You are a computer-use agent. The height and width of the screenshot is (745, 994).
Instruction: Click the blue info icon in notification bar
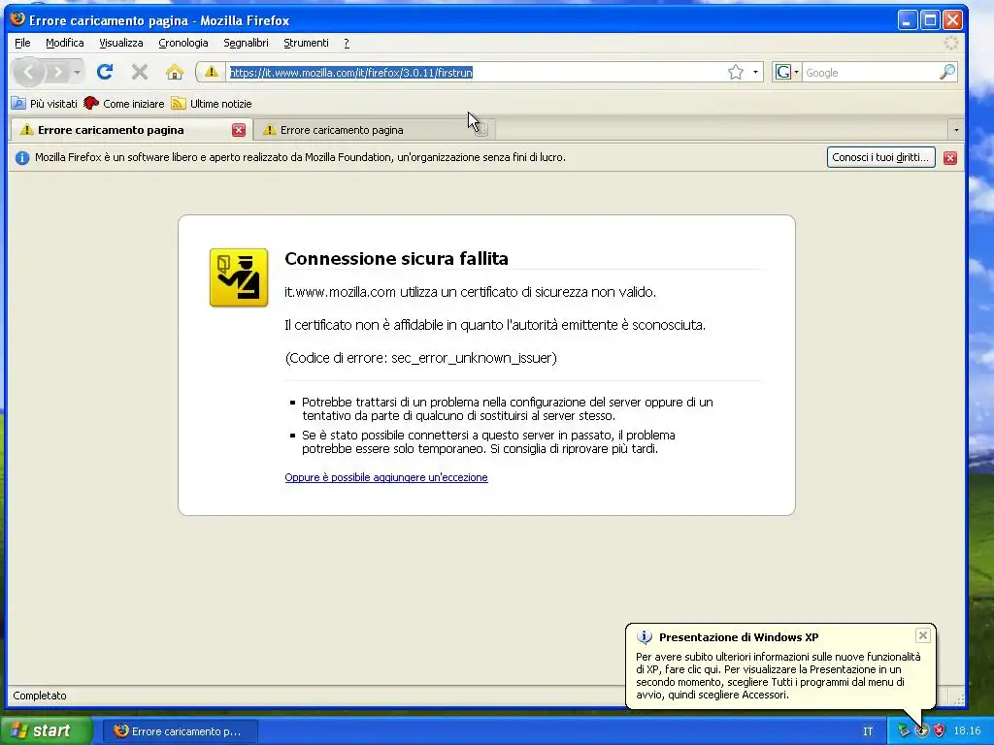pyautogui.click(x=22, y=158)
